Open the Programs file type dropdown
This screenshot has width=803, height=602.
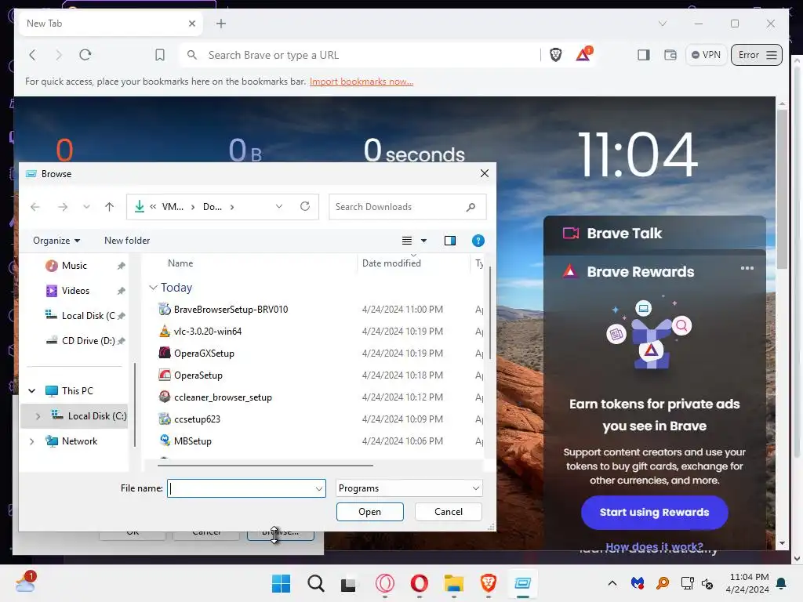[x=409, y=488]
